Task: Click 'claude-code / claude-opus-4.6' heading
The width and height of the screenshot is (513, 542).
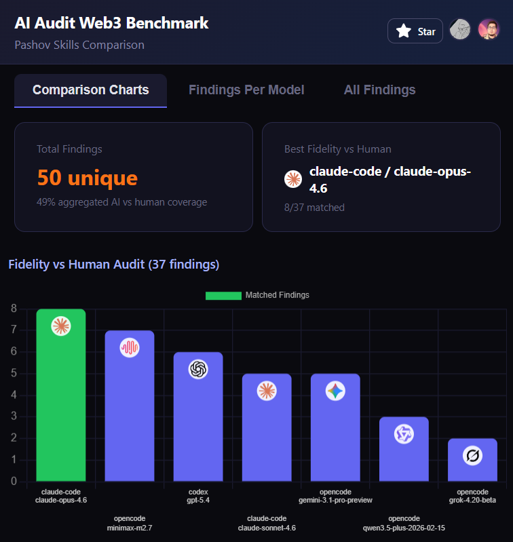Action: (390, 180)
